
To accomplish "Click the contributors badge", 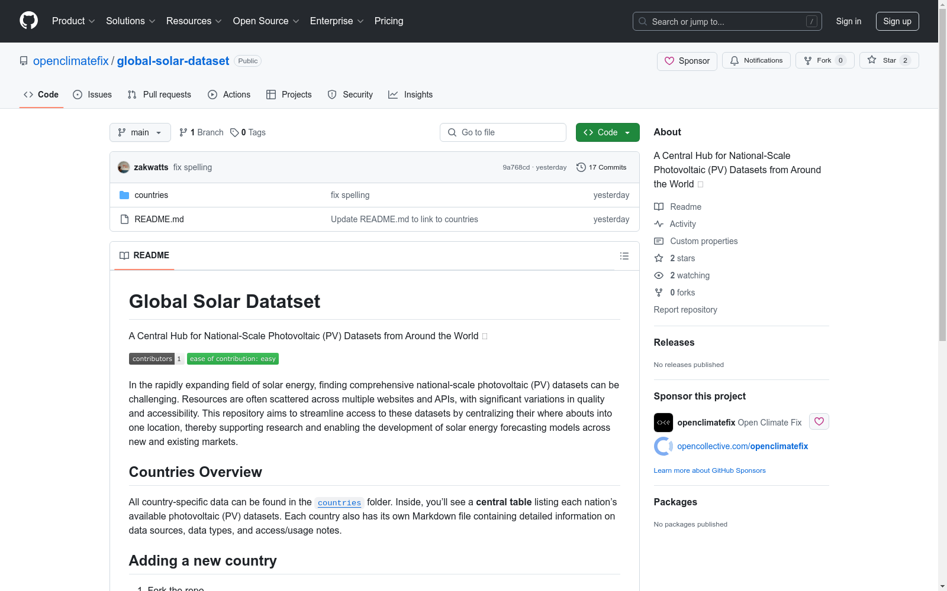I will pos(156,359).
